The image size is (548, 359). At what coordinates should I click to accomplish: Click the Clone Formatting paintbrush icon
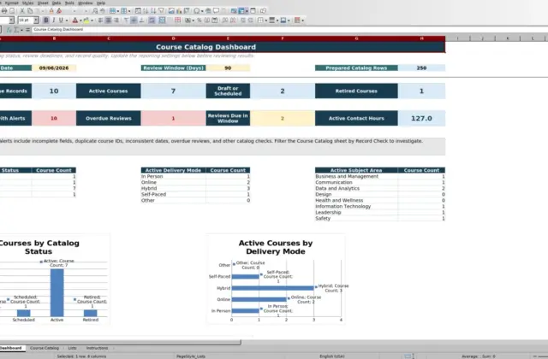click(x=51, y=11)
